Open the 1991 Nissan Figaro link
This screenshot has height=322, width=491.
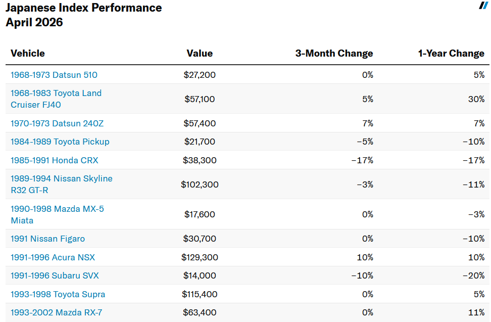pos(47,239)
